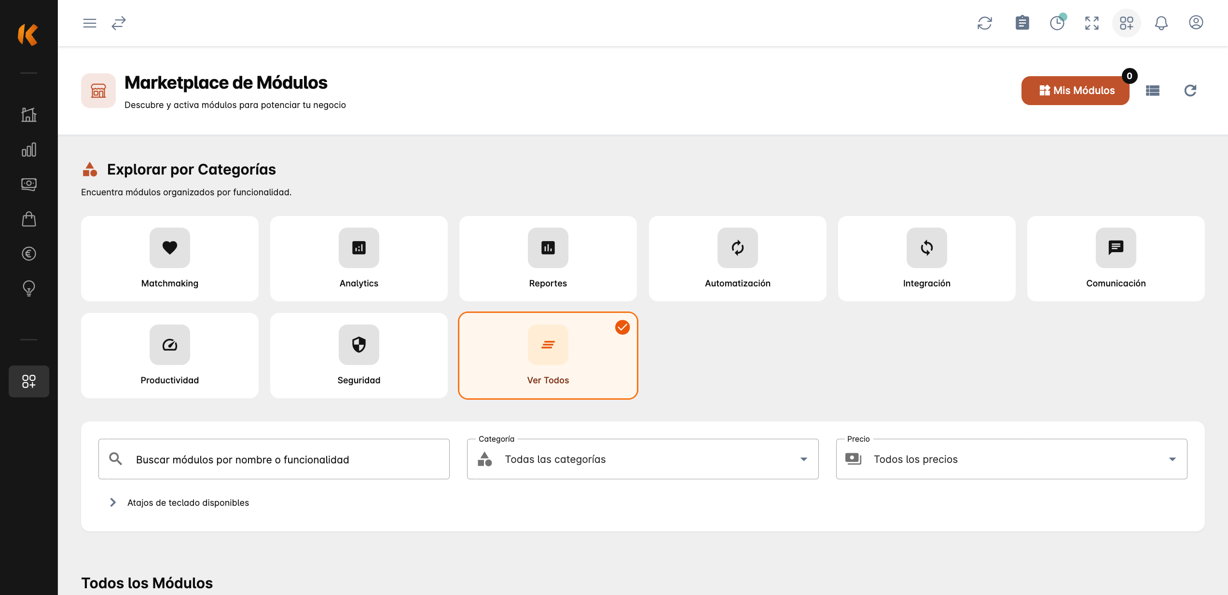
Task: Open the Categoría dropdown
Action: 642,459
